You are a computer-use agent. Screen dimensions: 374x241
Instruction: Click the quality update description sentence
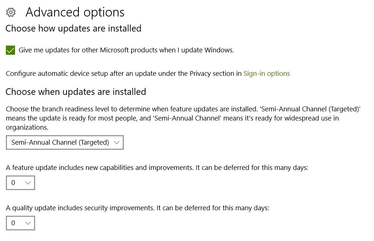point(137,208)
